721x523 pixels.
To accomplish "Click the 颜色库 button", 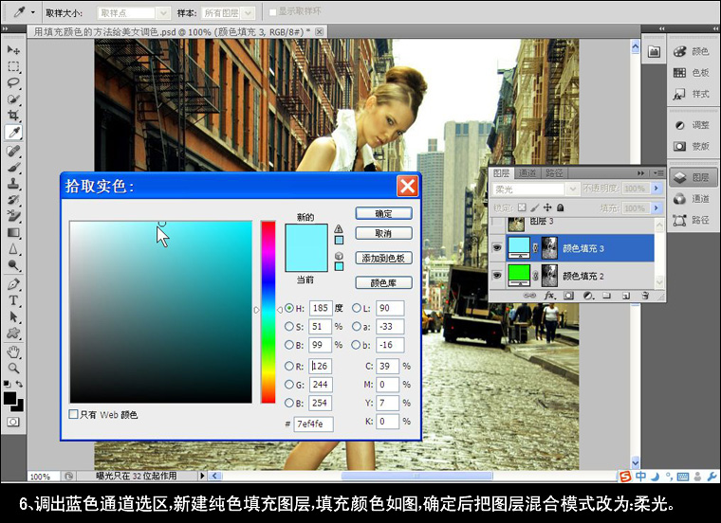I will click(383, 283).
